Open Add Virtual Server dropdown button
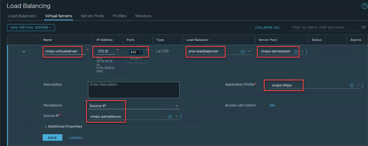 (x=31, y=27)
